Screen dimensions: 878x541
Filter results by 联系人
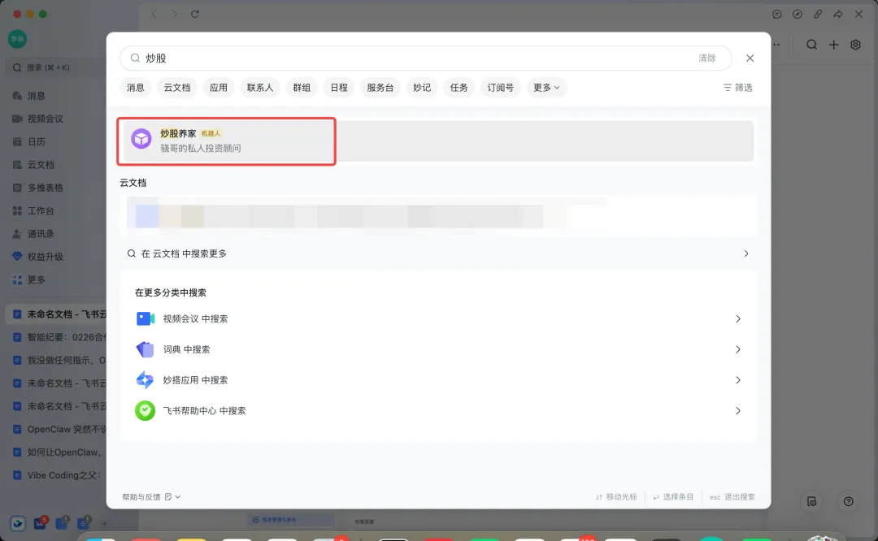point(260,87)
